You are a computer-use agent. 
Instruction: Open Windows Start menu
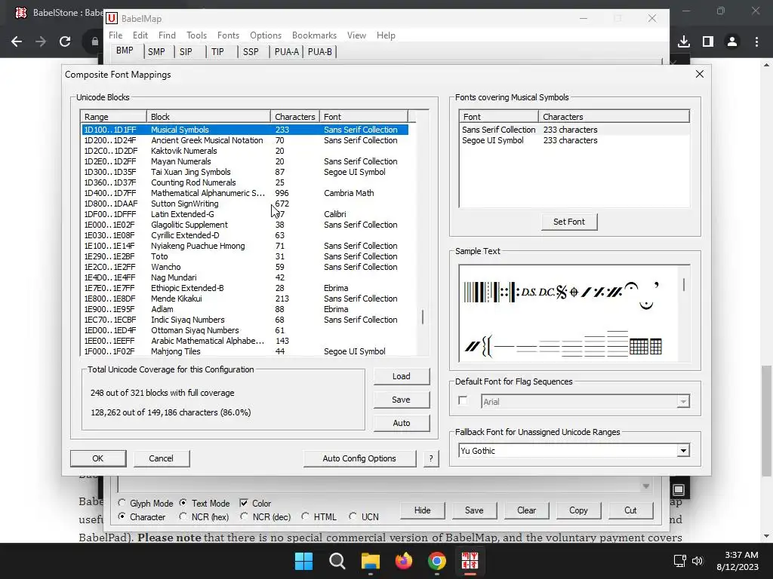pos(303,561)
